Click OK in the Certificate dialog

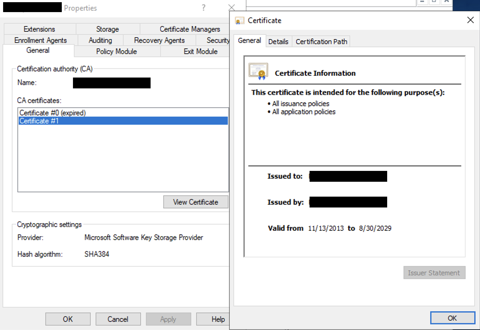[452, 318]
